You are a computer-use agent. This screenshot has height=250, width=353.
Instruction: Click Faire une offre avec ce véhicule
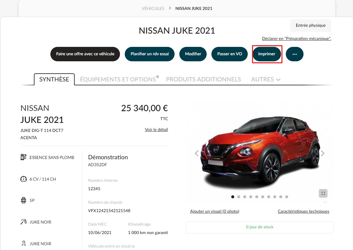(x=85, y=54)
